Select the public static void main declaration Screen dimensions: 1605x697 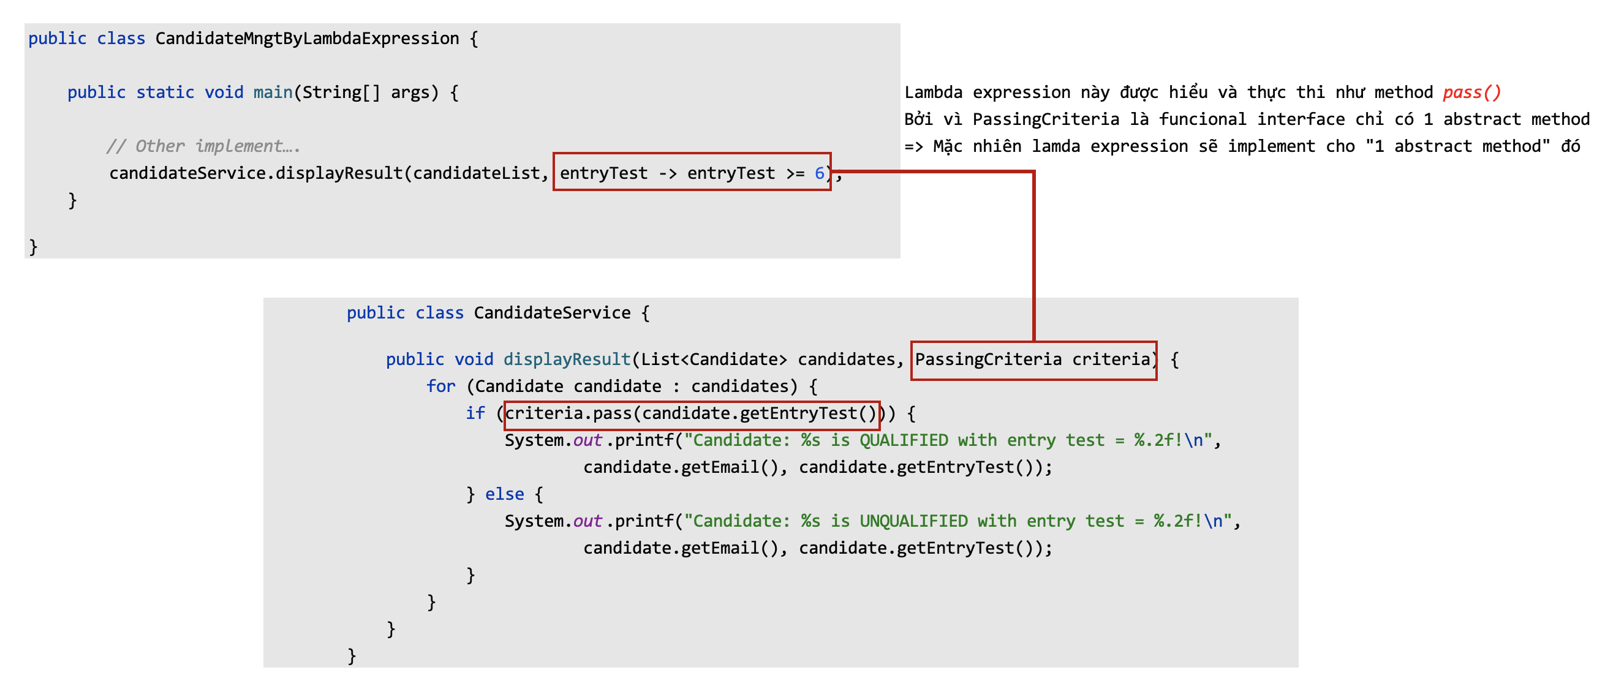coord(218,91)
